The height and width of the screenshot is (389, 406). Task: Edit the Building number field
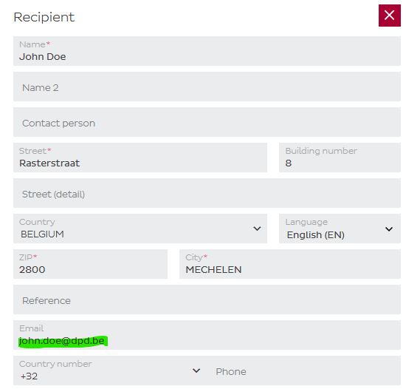pyautogui.click(x=340, y=158)
